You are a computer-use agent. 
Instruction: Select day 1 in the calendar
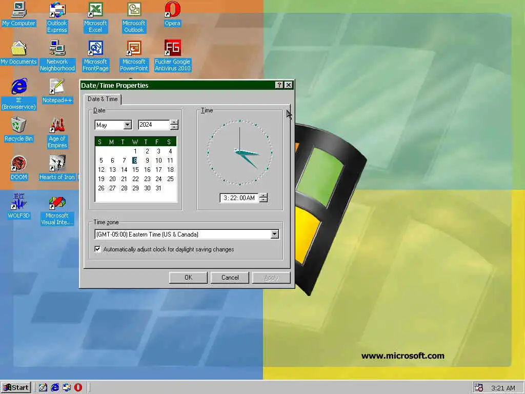[135, 151]
